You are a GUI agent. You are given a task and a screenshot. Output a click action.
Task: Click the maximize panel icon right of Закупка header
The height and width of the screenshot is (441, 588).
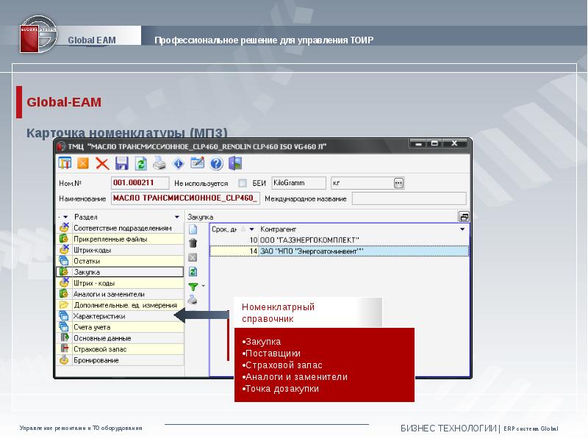point(464,217)
